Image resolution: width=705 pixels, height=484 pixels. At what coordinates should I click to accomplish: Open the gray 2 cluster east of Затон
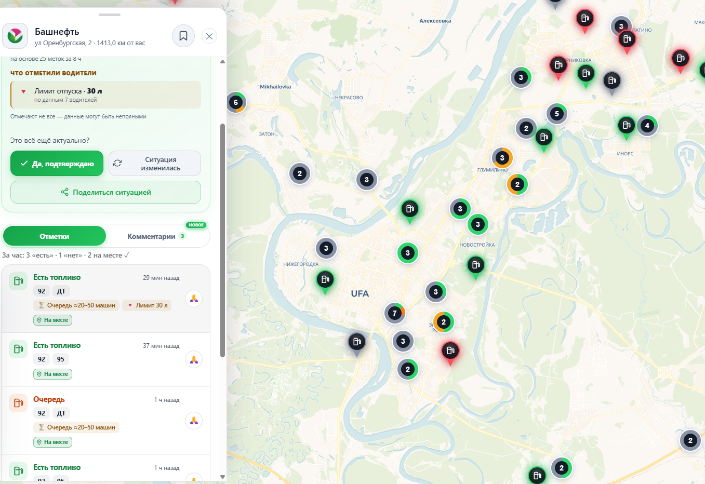pyautogui.click(x=300, y=173)
